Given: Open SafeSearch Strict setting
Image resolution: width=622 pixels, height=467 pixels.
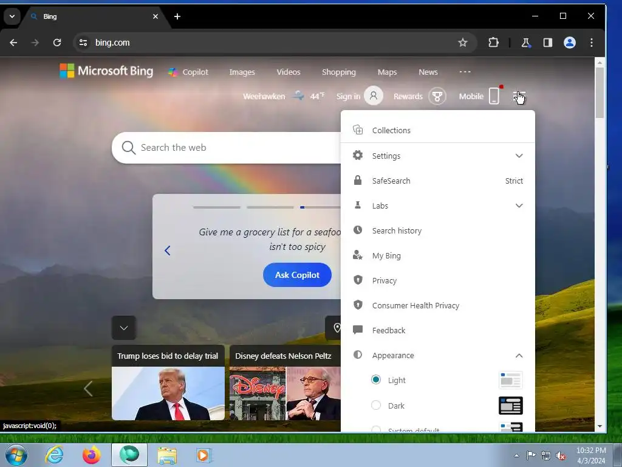Looking at the screenshot, I should pos(438,181).
